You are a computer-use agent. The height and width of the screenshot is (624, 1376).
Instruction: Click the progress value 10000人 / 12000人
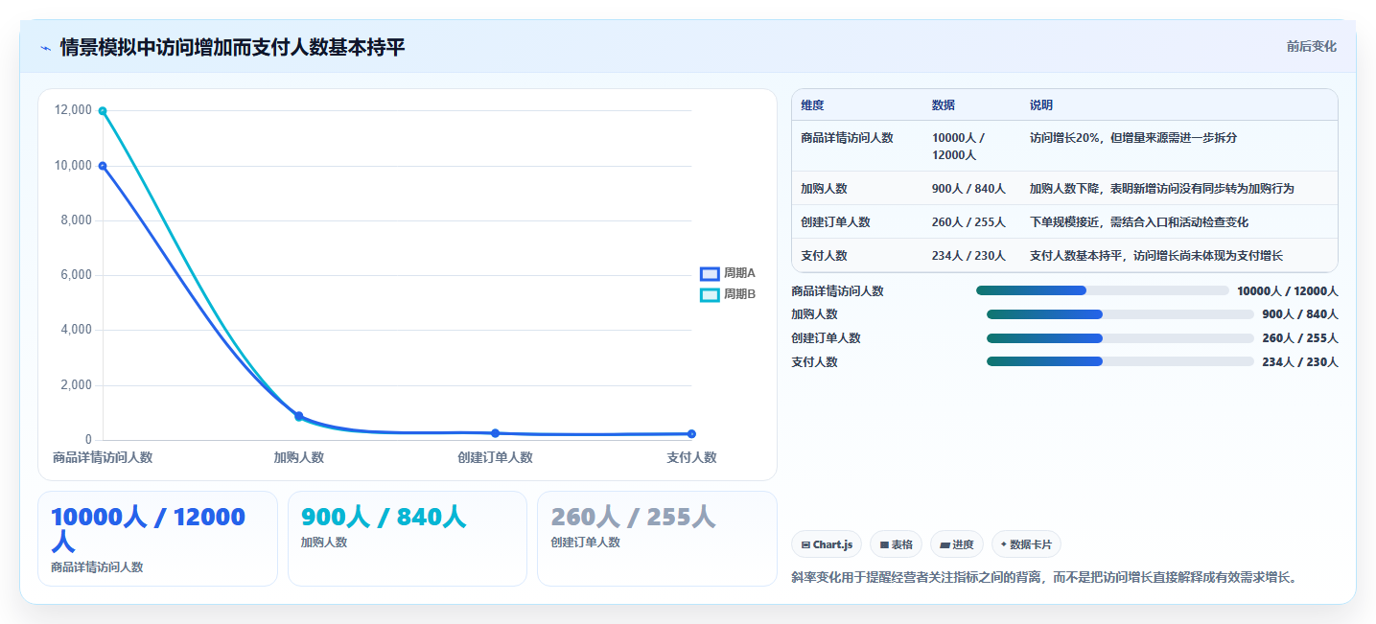point(1287,291)
